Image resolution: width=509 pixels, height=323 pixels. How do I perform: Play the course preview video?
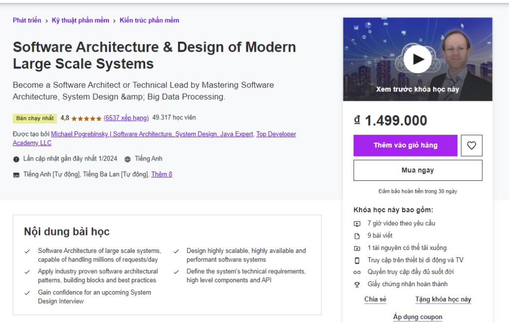pyautogui.click(x=418, y=59)
